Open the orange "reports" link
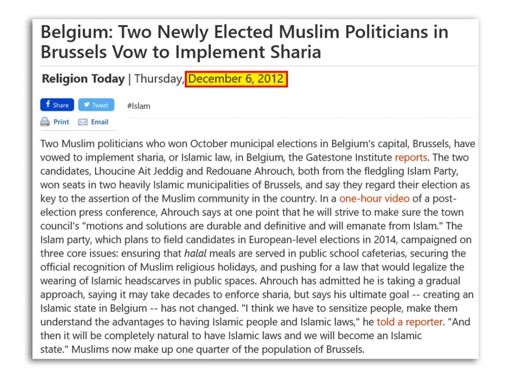The width and height of the screenshot is (511, 378). pyautogui.click(x=411, y=157)
